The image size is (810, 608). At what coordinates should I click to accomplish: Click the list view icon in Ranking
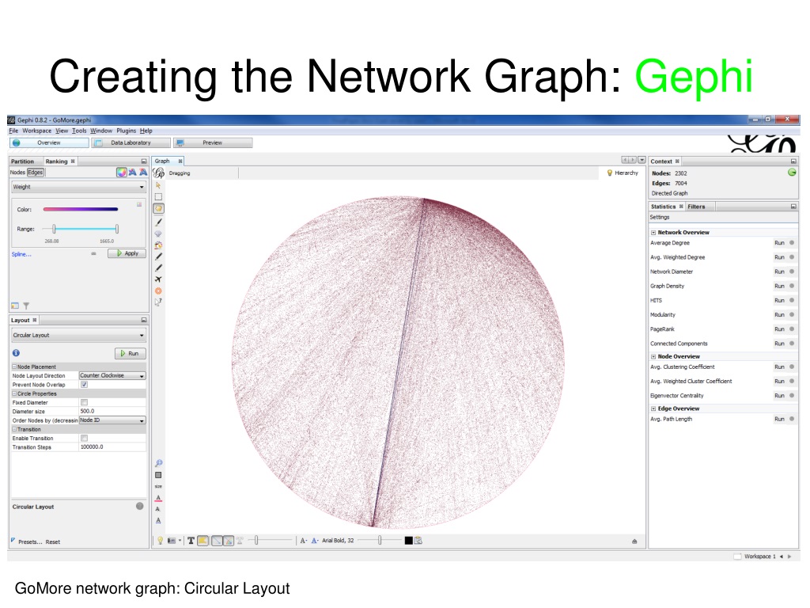[15, 306]
